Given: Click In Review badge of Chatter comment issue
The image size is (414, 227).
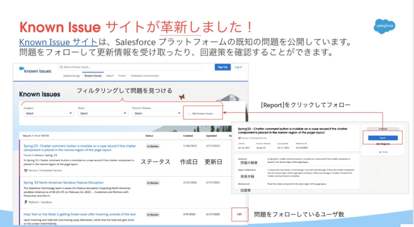Looking at the screenshot, I should coord(153,146).
